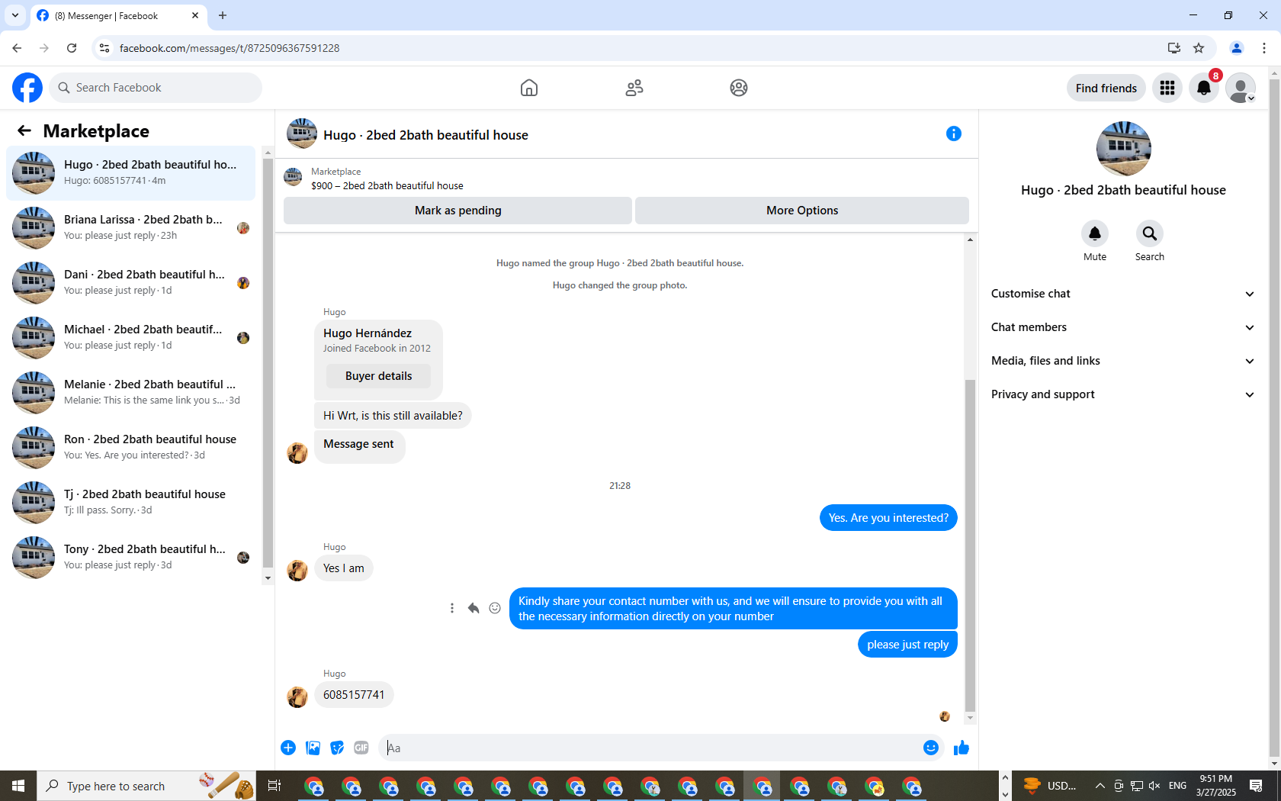The height and width of the screenshot is (801, 1281).
Task: Mute this conversation with the bell icon
Action: click(x=1095, y=233)
